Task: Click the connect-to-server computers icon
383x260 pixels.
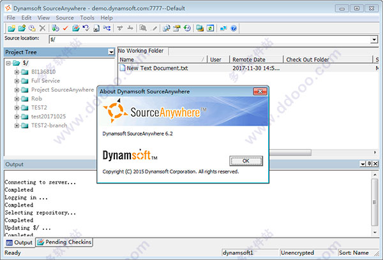Action: (x=223, y=28)
